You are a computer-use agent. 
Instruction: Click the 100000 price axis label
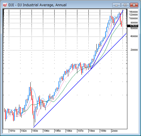133,18
